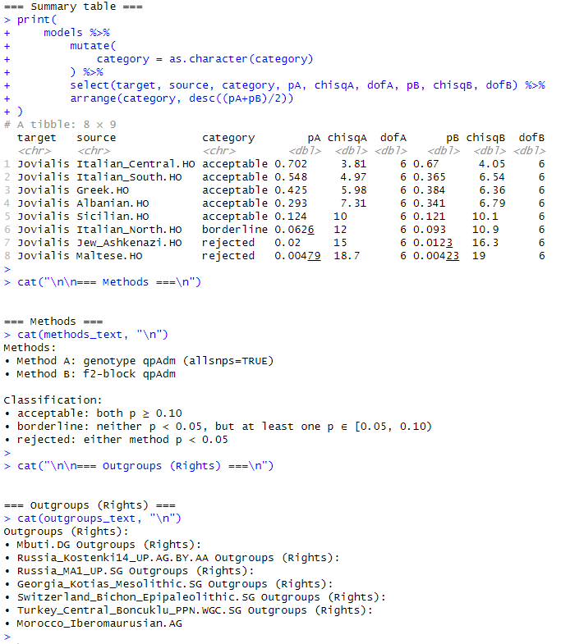Click the 'cat("\n\n=== Methods ===\n")' command
Viewport: 584px width, 644px height.
coord(109,282)
